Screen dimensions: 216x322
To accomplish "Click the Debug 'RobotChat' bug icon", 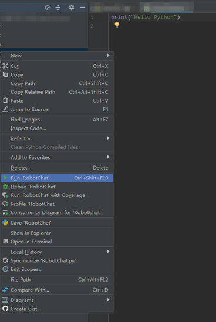I will click(x=5, y=187).
